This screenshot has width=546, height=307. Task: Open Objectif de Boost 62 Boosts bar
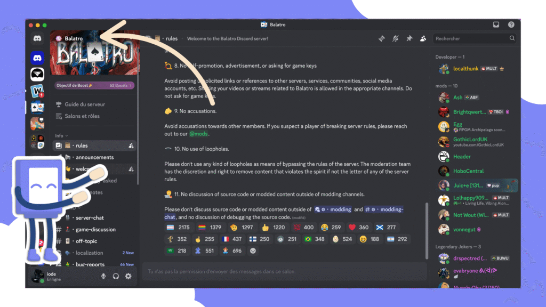(x=94, y=85)
